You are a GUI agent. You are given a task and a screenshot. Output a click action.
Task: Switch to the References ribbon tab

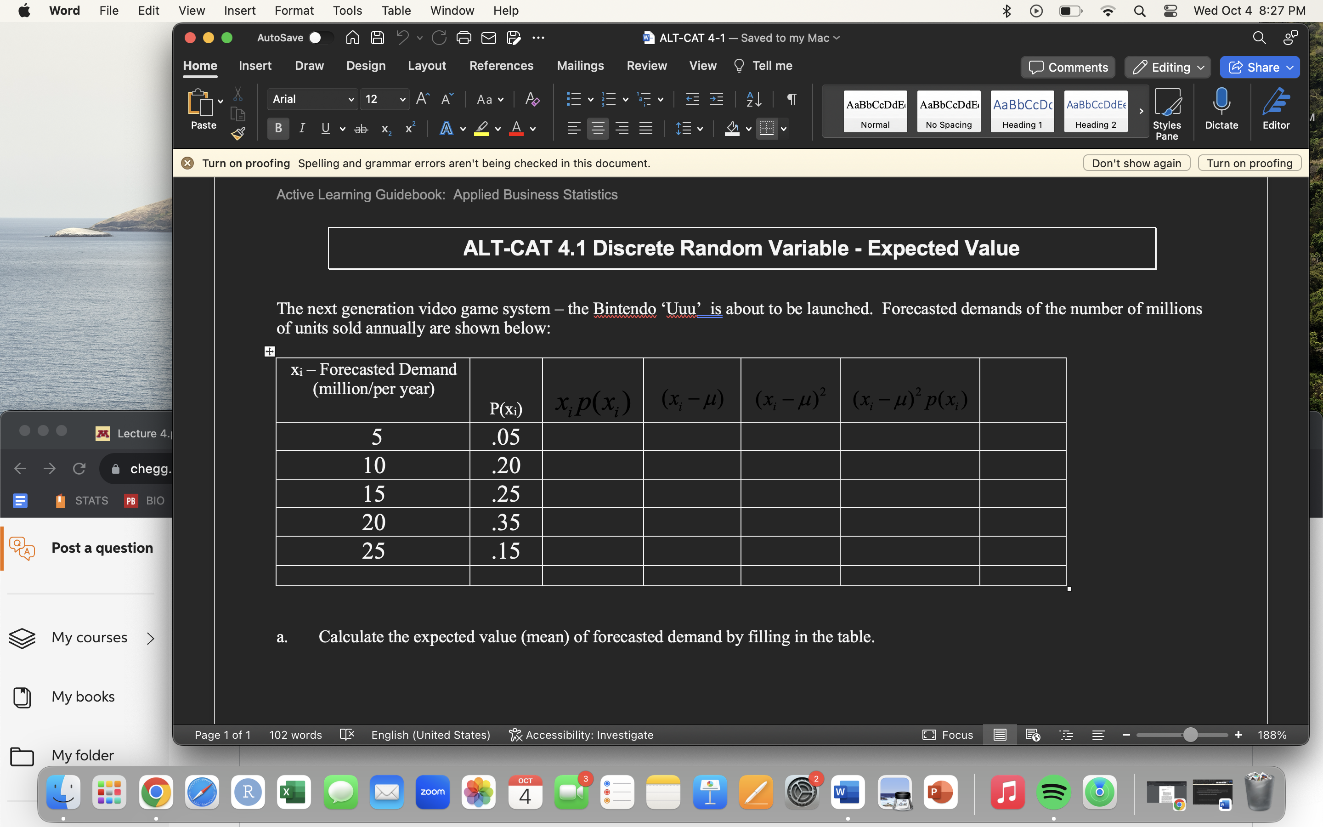[501, 66]
